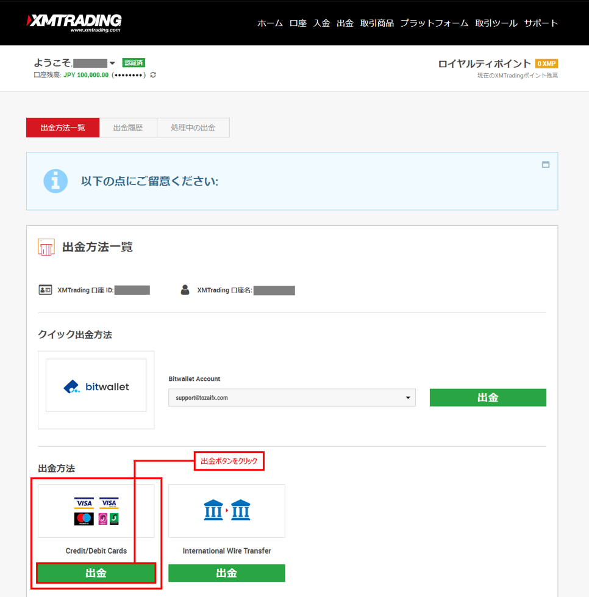This screenshot has width=589, height=597.
Task: Open the サポート menu in top navigation
Action: [x=541, y=23]
